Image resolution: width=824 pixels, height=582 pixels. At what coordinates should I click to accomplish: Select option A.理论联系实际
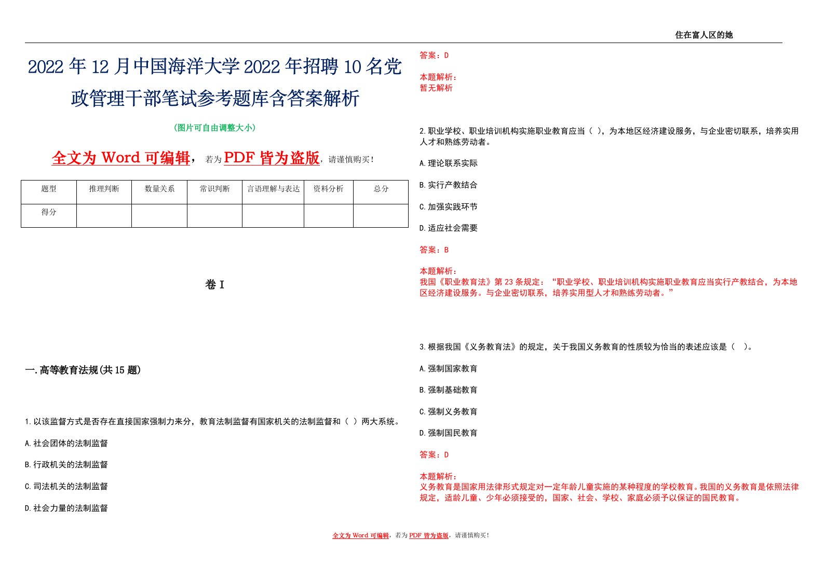point(449,163)
